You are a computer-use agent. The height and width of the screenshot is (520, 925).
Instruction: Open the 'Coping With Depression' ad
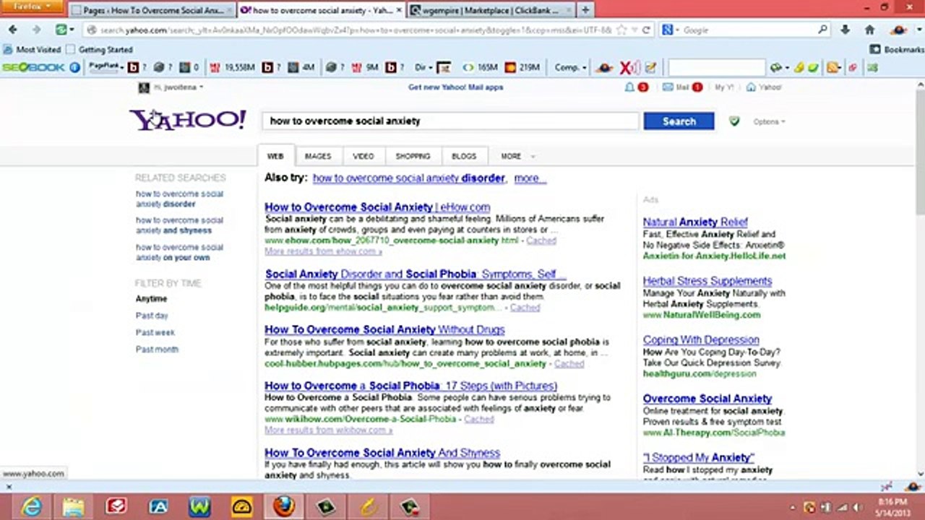701,340
